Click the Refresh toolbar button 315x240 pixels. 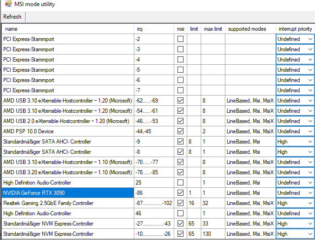pos(12,17)
